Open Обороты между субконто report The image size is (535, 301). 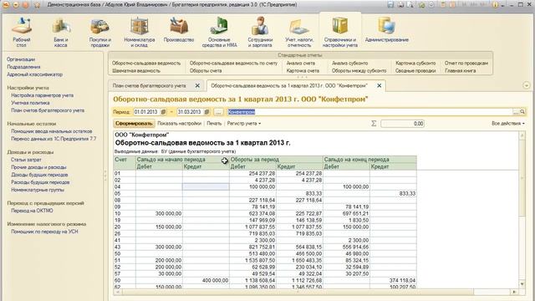(x=359, y=70)
